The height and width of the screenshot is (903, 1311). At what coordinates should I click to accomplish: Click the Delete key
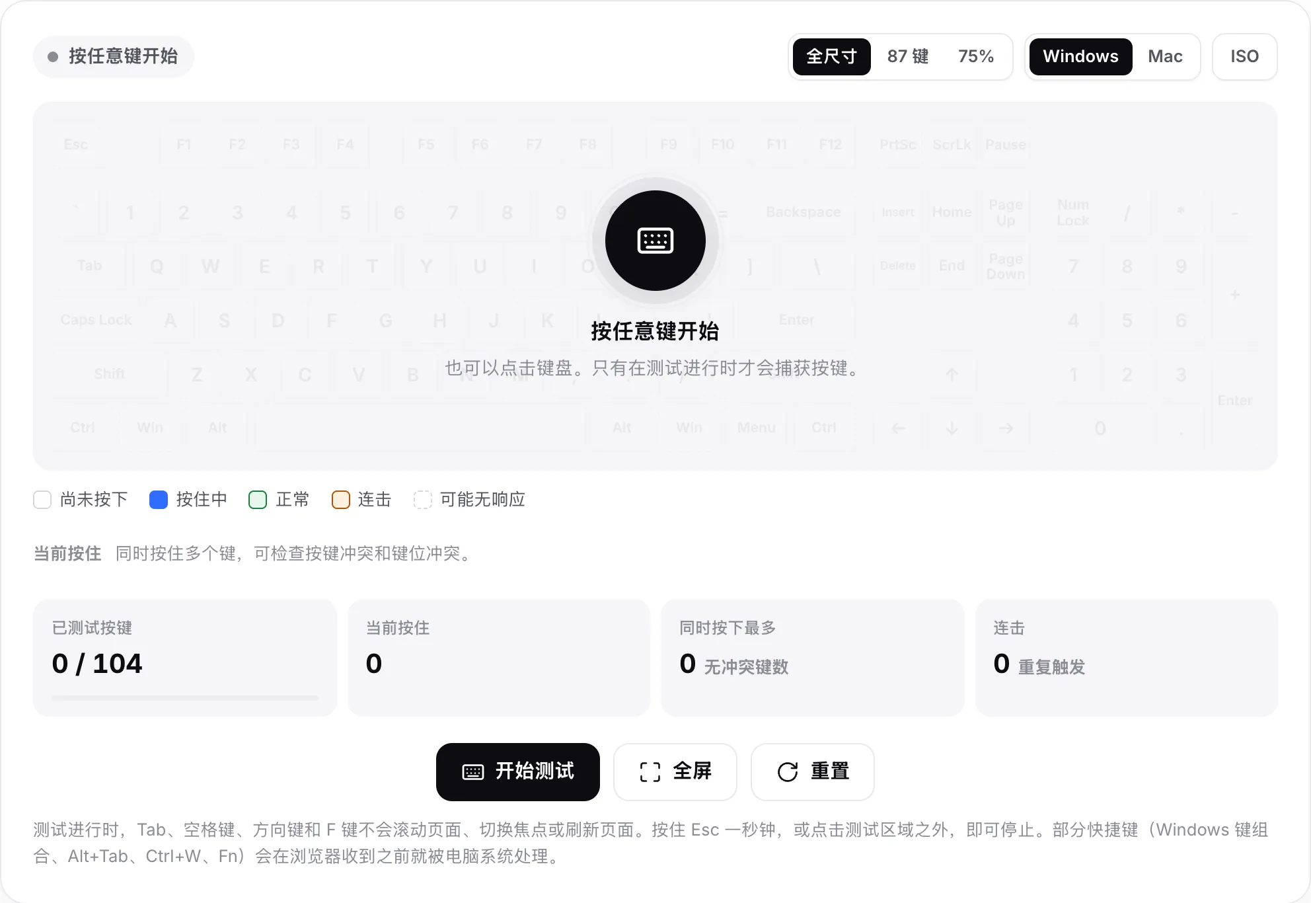(x=898, y=266)
